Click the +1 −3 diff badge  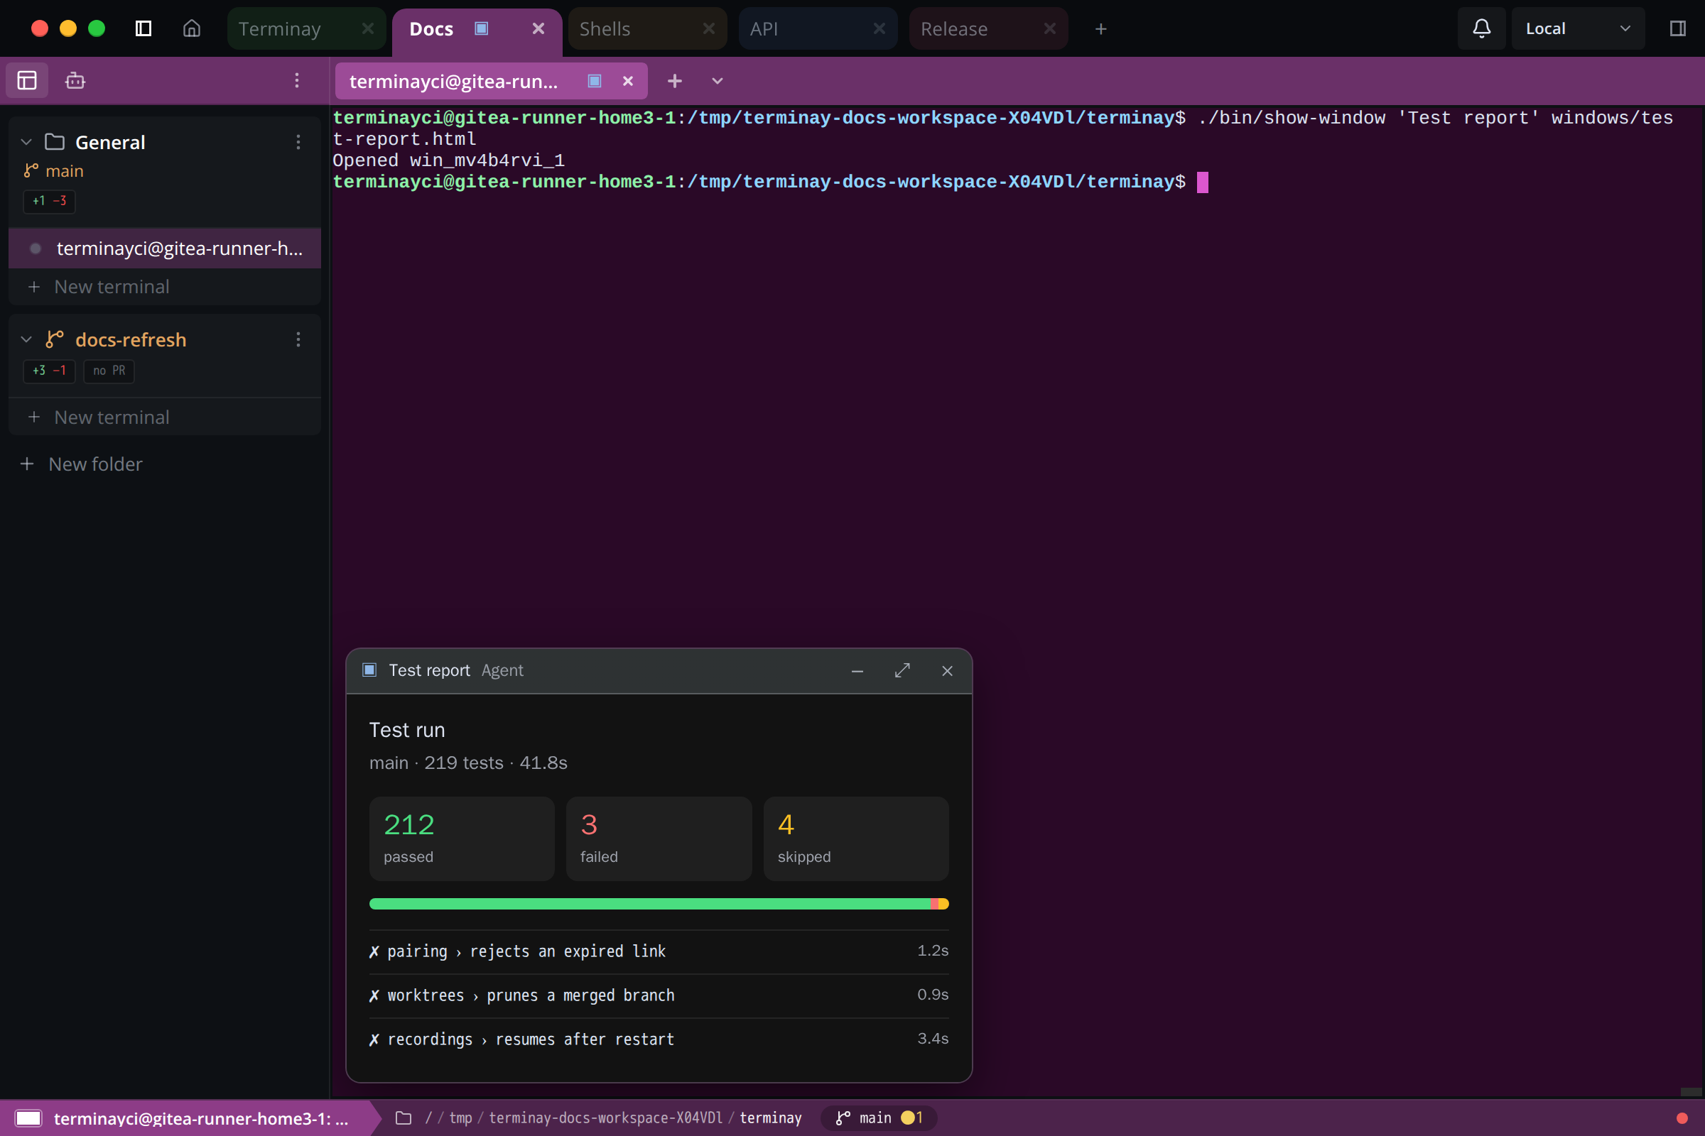(49, 201)
